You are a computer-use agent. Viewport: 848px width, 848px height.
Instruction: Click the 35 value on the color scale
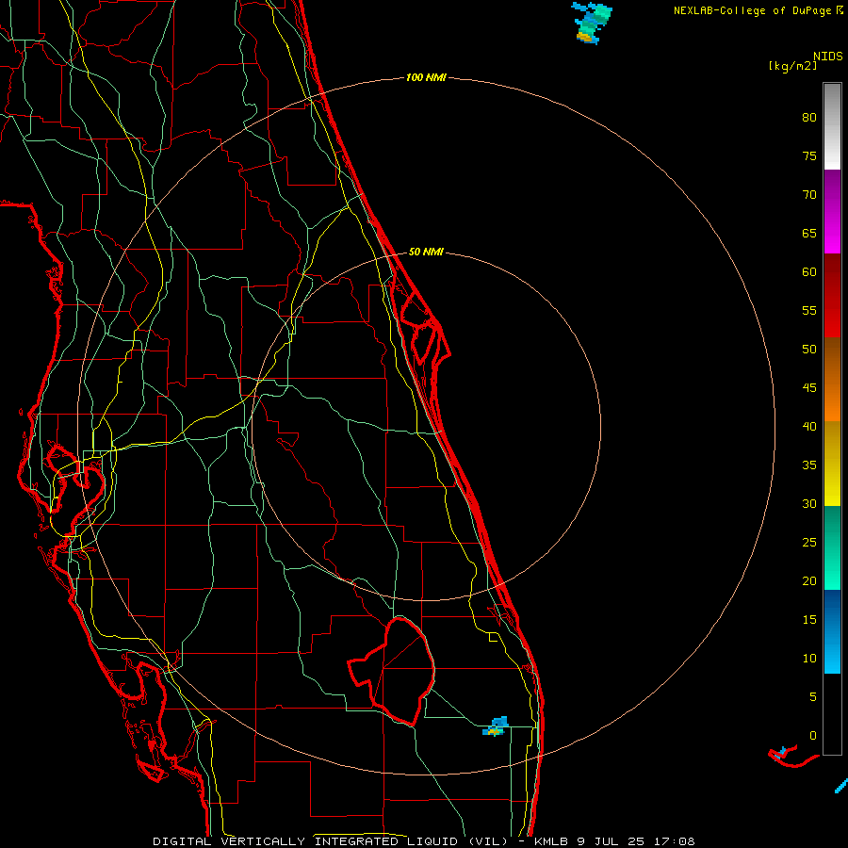(809, 465)
